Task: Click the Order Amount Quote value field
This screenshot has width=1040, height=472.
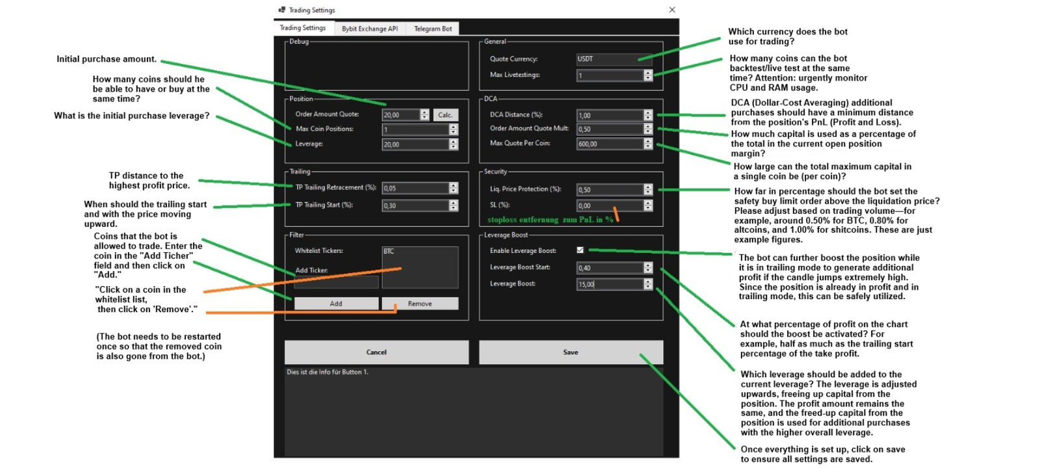Action: 401,115
